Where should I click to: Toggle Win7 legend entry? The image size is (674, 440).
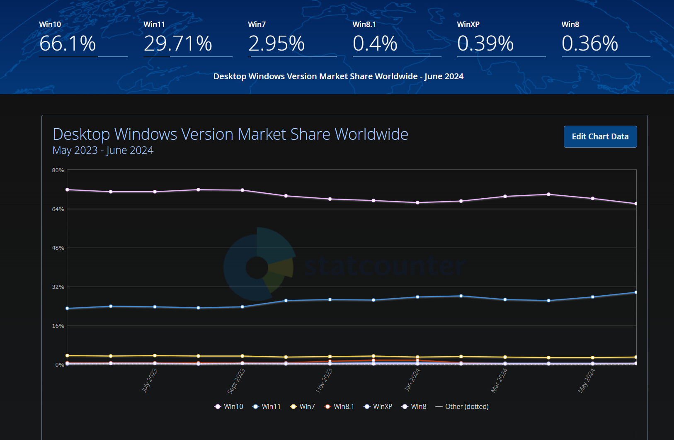click(x=303, y=406)
